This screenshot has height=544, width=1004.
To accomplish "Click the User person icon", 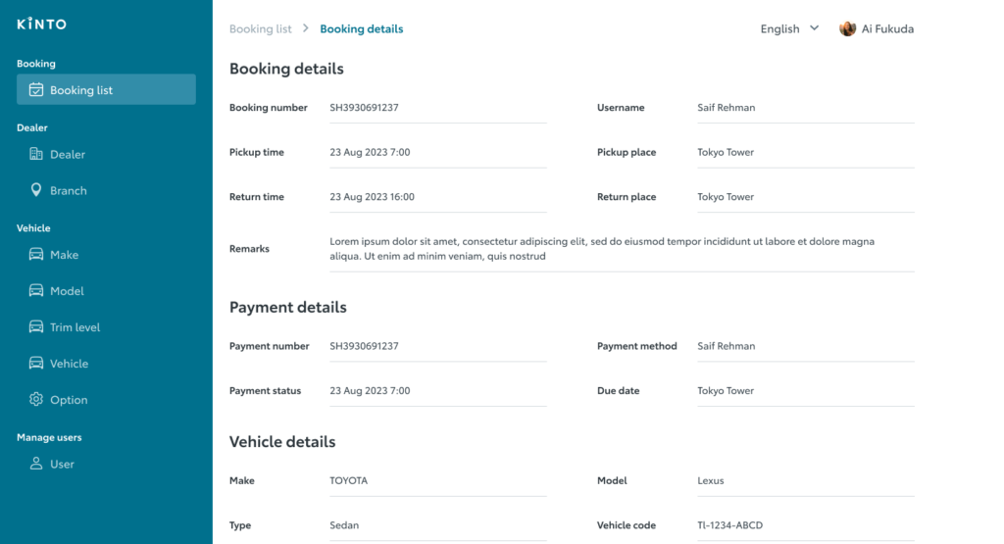I will click(36, 465).
